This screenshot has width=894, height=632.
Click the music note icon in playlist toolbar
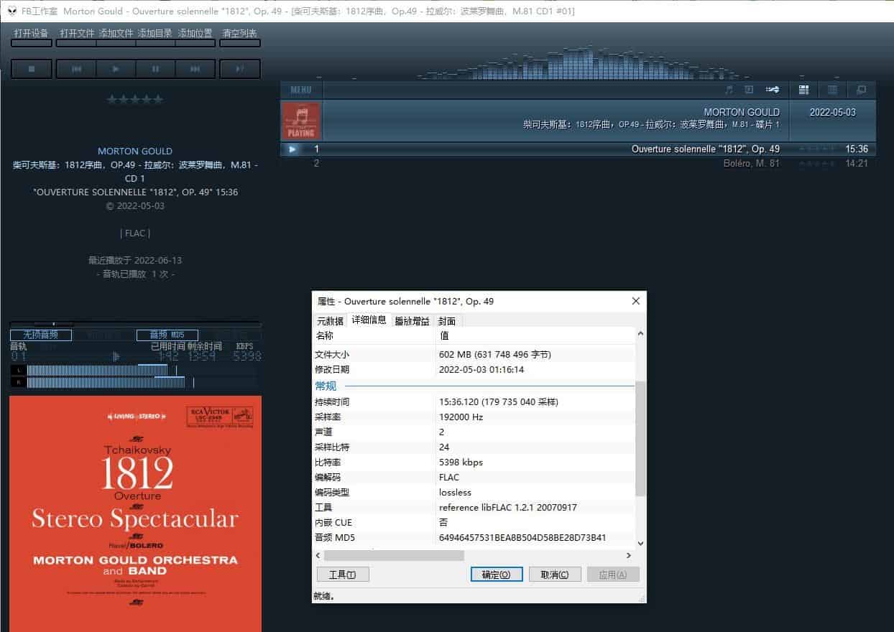click(729, 90)
